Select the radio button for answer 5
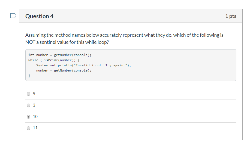The height and width of the screenshot is (149, 250). 29,94
